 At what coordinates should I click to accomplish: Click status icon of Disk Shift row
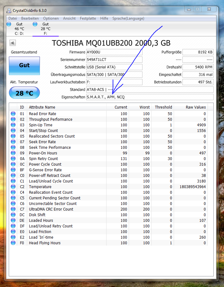tap(13, 215)
